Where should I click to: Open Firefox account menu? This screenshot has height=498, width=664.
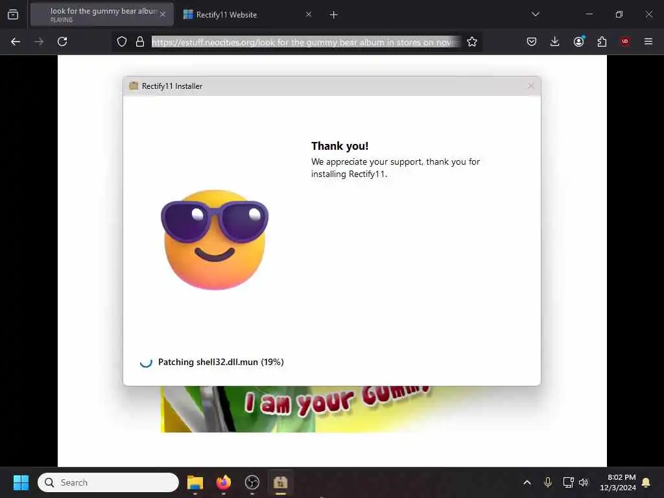579,41
